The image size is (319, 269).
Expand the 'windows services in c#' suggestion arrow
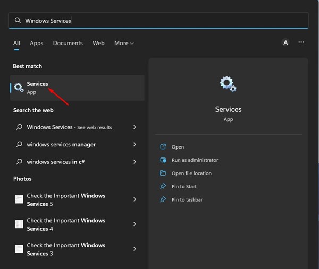click(x=135, y=162)
